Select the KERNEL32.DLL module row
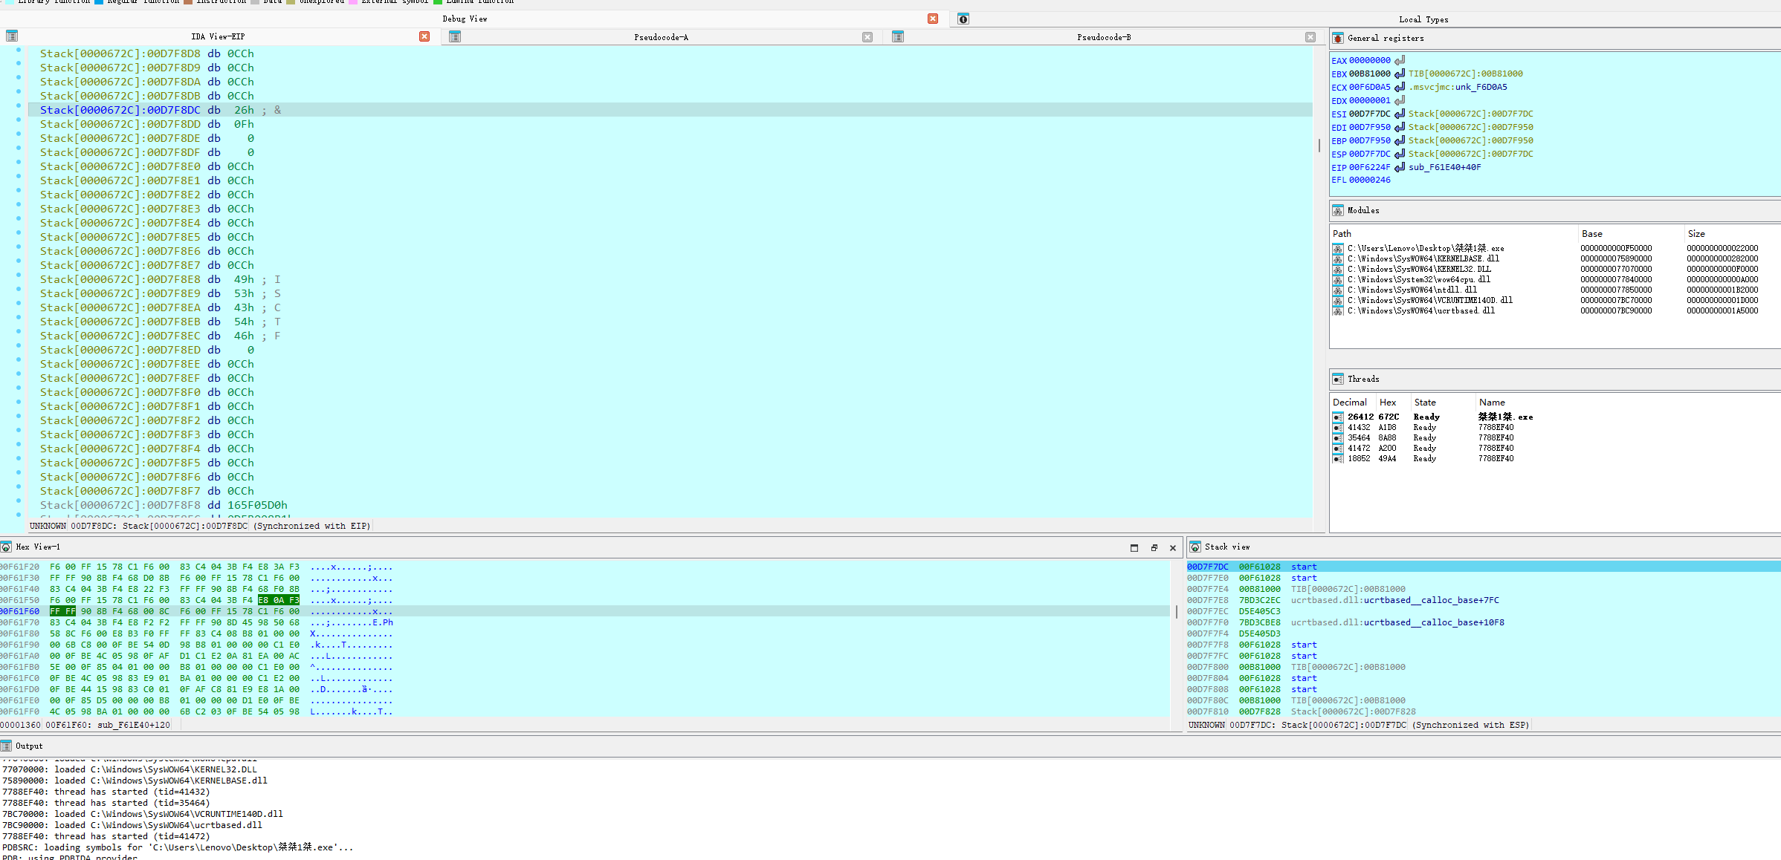Viewport: 1781px width, 860px height. click(1555, 270)
